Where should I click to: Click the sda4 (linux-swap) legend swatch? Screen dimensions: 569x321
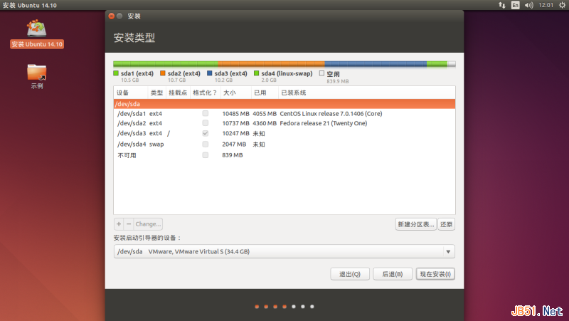[x=257, y=73]
